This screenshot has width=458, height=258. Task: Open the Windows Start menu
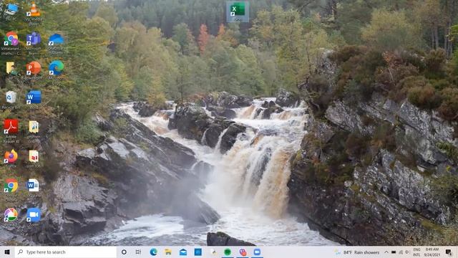click(7, 252)
